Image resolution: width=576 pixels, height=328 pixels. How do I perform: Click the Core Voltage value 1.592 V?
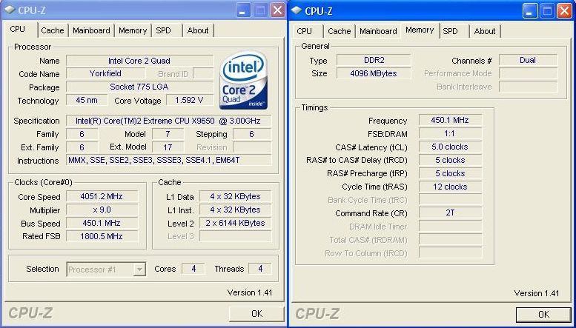pos(190,100)
